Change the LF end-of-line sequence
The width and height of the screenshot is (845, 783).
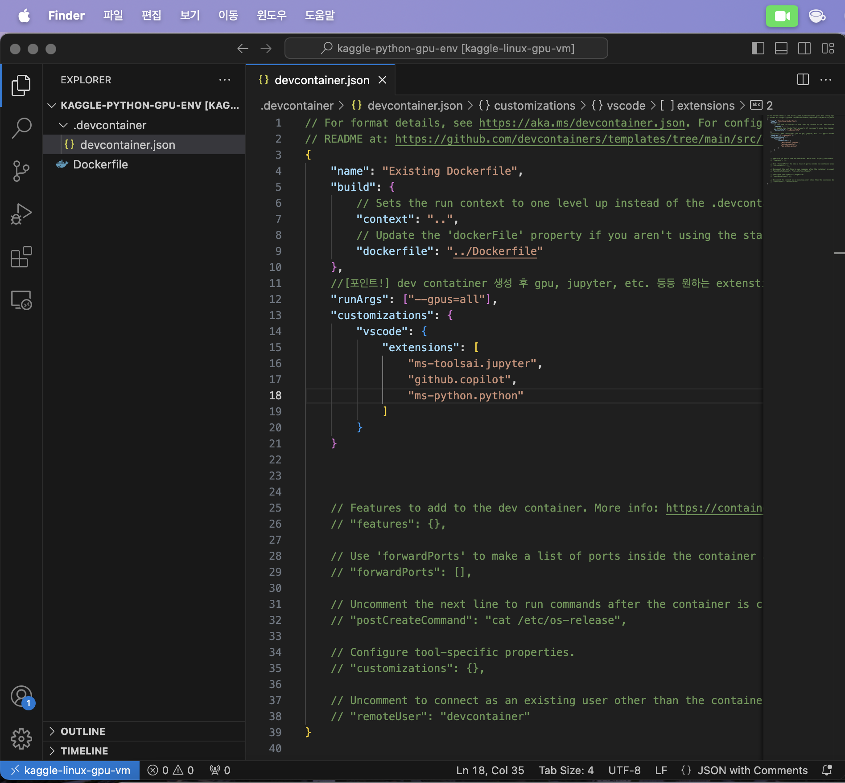coord(661,770)
